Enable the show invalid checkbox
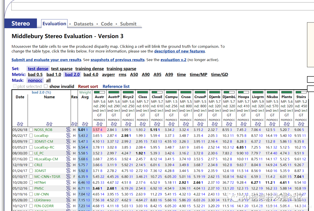The image size is (314, 211). tap(46, 86)
